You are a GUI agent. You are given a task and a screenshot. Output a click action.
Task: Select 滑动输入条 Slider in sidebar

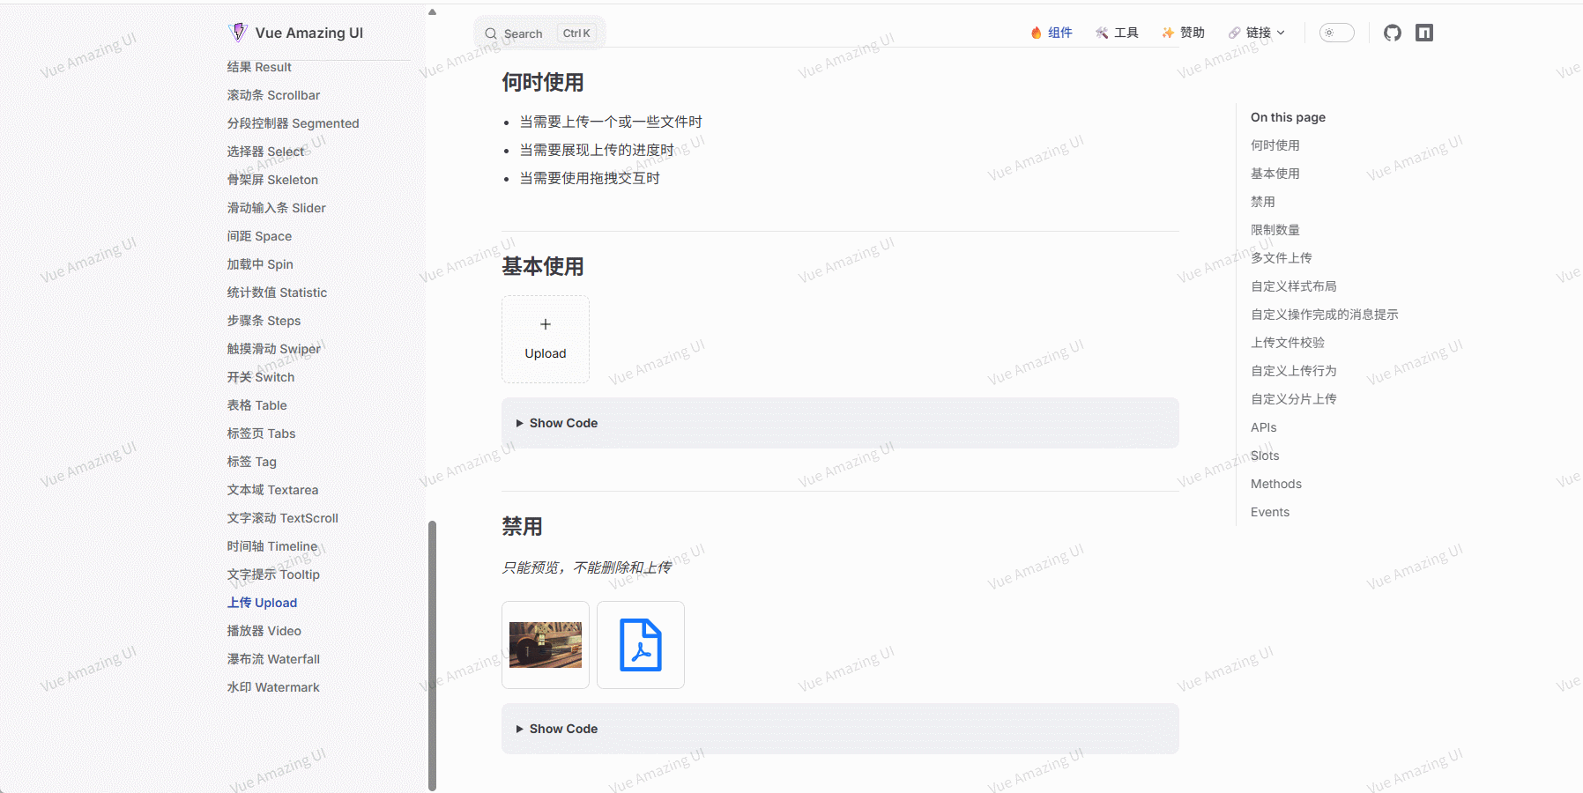tap(276, 208)
